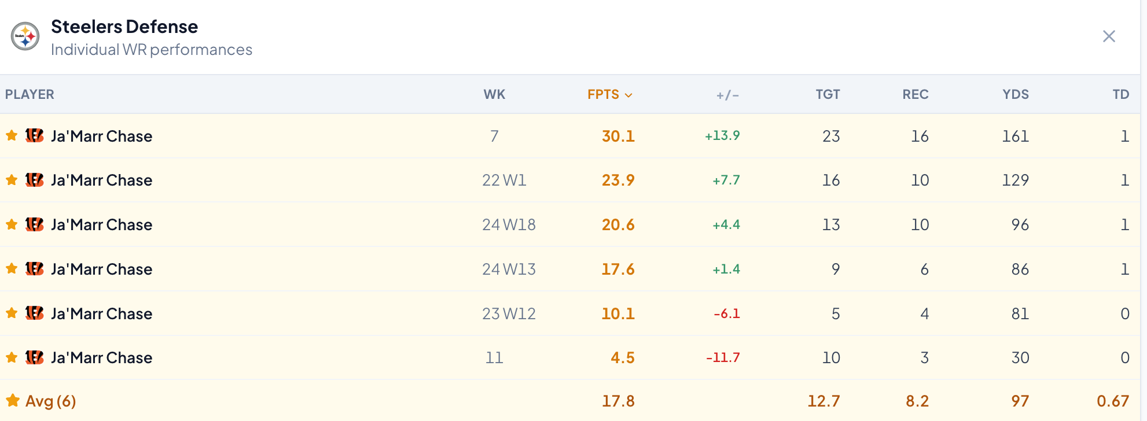Image resolution: width=1147 pixels, height=421 pixels.
Task: Sort by the WK column header
Action: click(494, 94)
